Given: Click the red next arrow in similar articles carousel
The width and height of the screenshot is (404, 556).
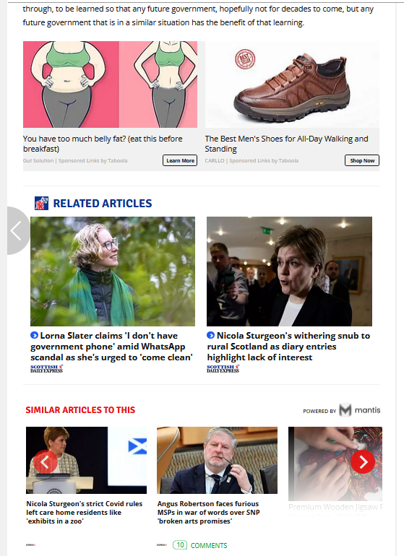Looking at the screenshot, I should 363,461.
